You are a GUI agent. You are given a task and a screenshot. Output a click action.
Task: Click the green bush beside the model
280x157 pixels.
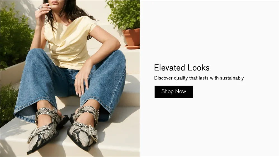click(x=14, y=36)
